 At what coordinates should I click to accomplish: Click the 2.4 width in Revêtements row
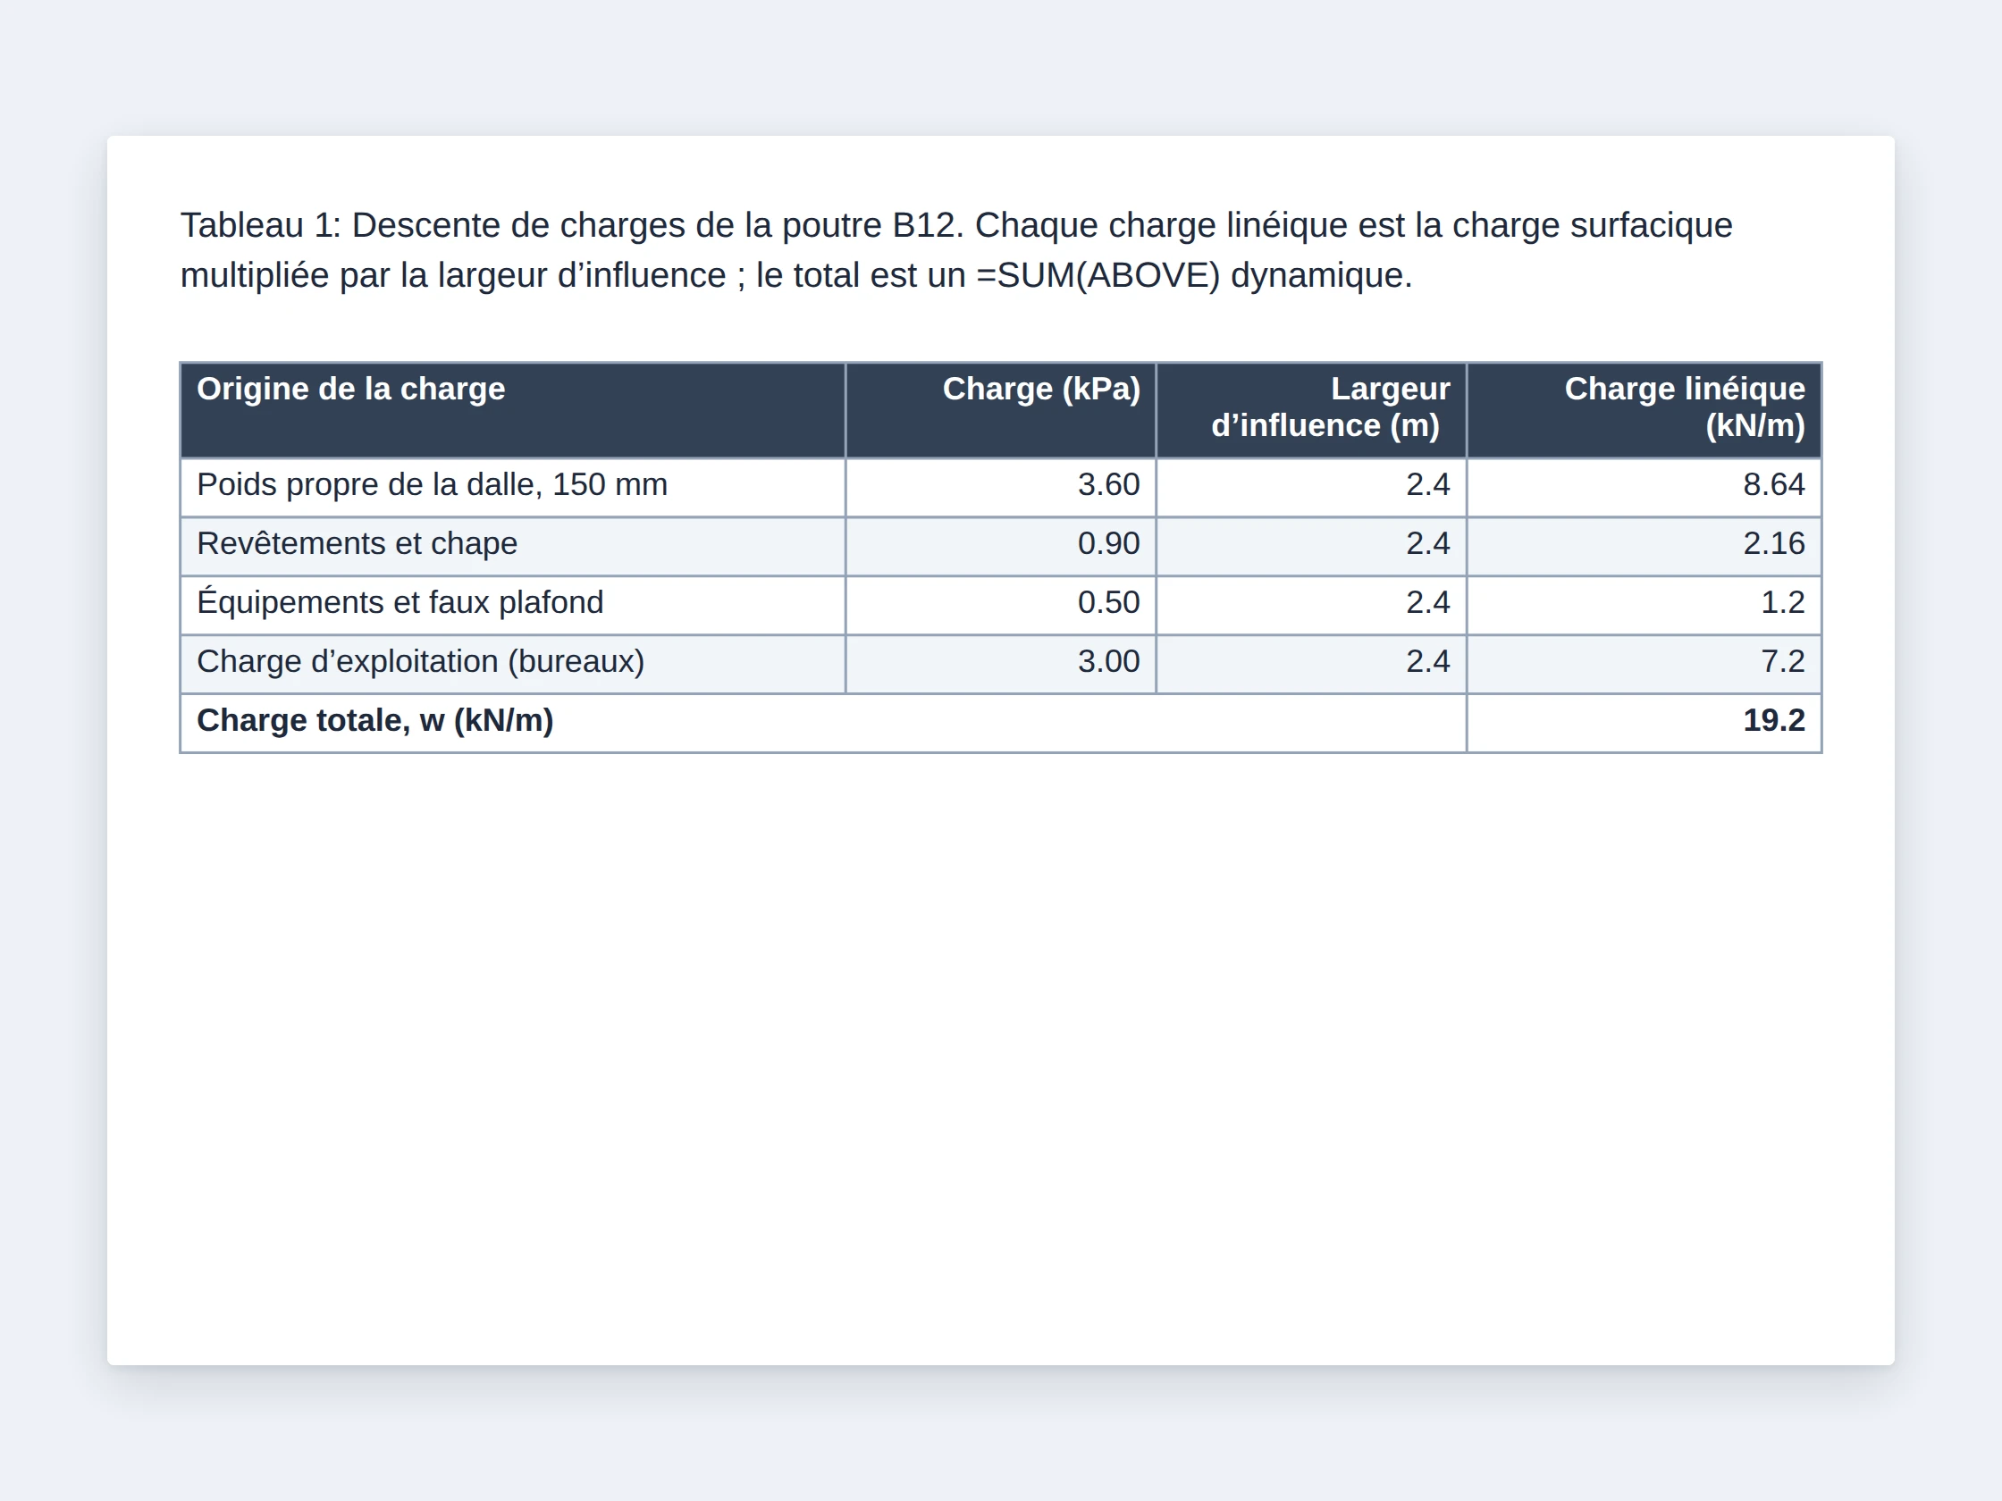pos(1311,546)
